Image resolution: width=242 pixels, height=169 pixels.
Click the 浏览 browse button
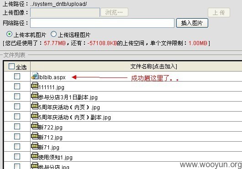(114, 12)
